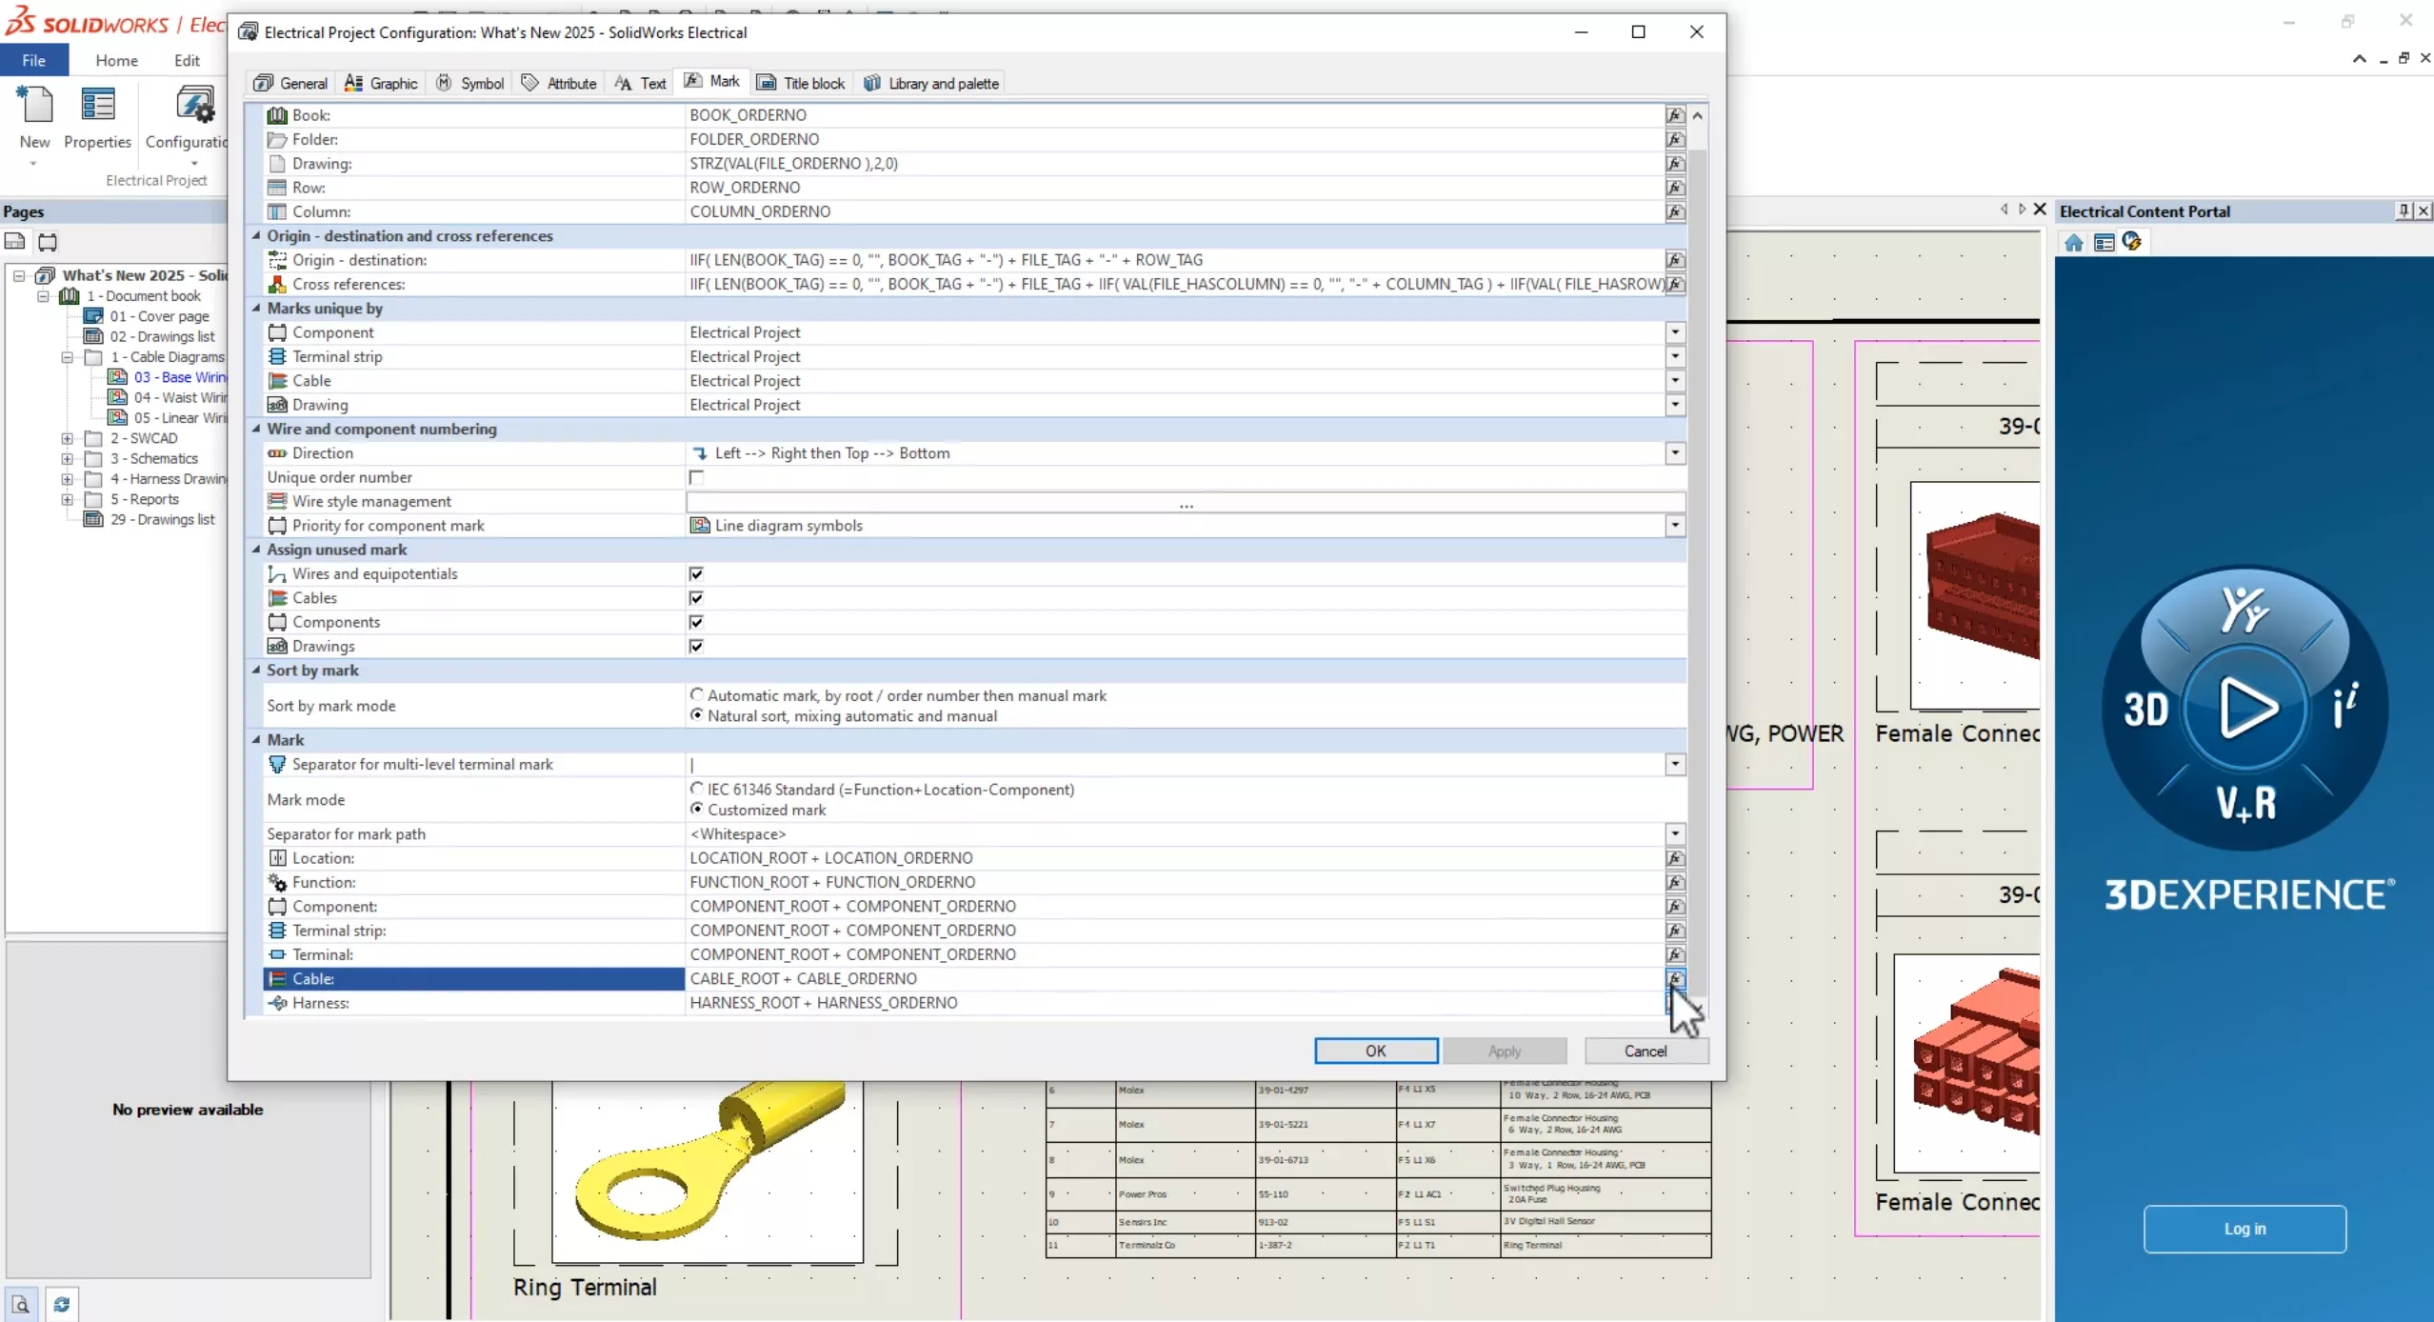Open formula editor for Row field
Viewport: 2434px width, 1322px height.
tap(1674, 188)
